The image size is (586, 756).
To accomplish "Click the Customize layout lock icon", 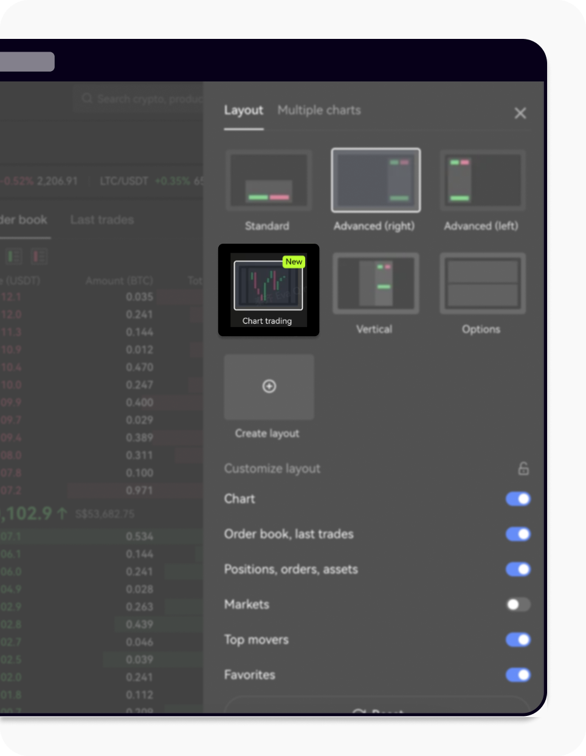I will point(523,469).
